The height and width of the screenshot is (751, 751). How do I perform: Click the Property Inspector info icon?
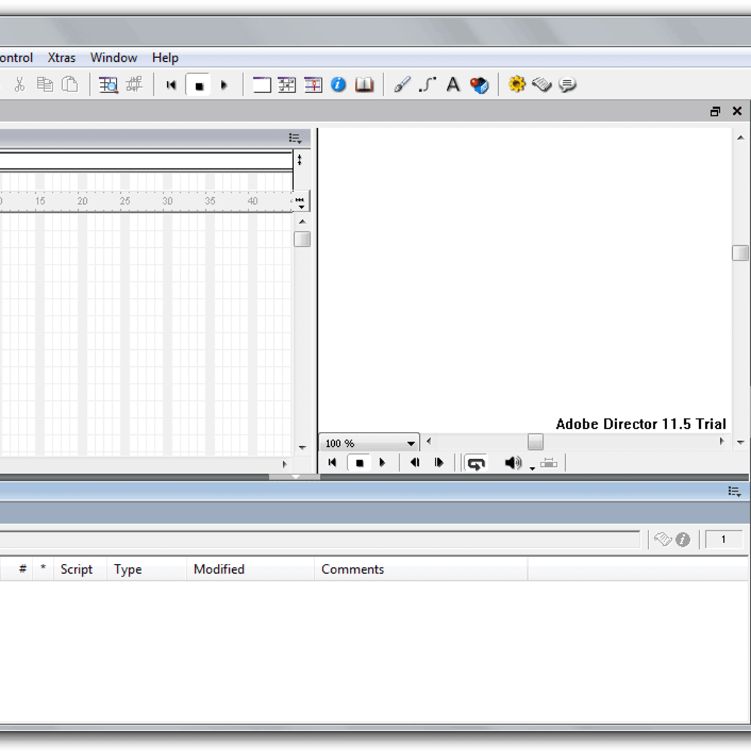[339, 84]
